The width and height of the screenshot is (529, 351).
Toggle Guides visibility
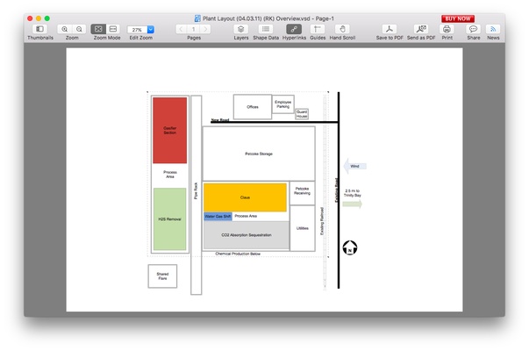[317, 30]
